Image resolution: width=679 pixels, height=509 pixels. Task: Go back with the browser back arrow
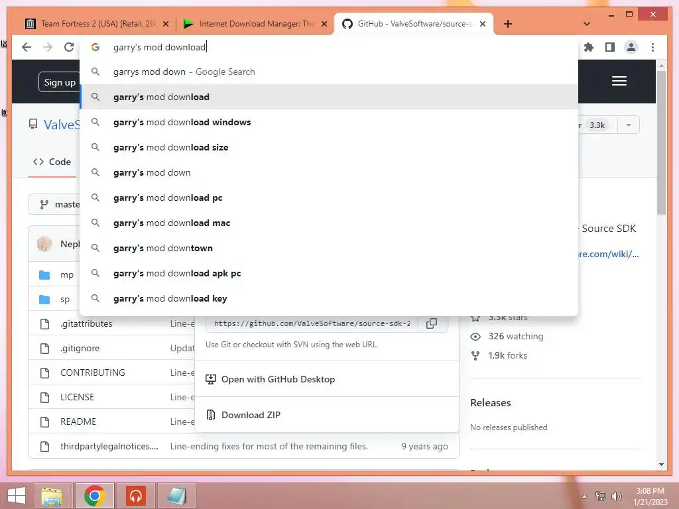[x=27, y=47]
